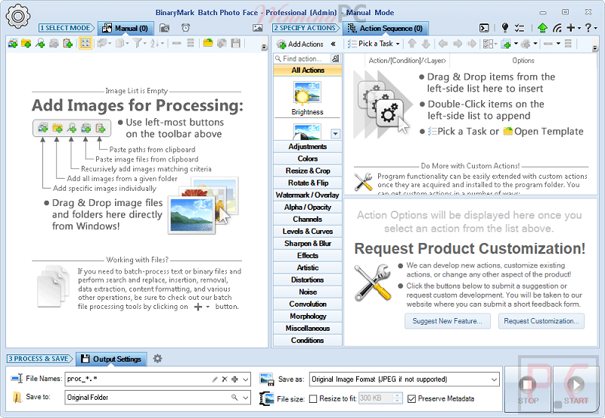Expand the File Names dropdown arrow
This screenshot has width=605, height=418.
tap(245, 379)
